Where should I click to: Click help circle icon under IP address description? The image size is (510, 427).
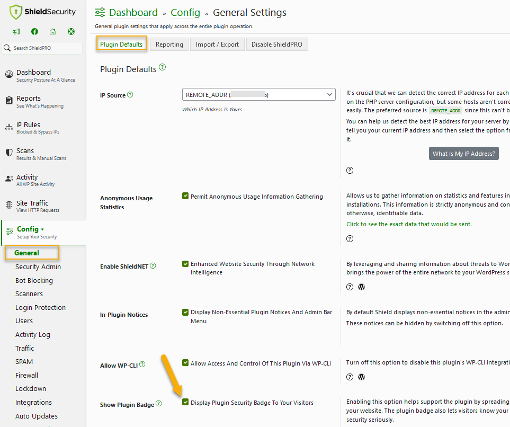(x=350, y=171)
